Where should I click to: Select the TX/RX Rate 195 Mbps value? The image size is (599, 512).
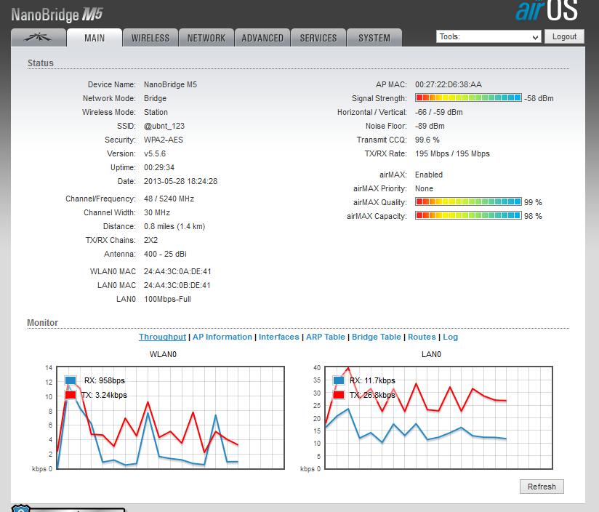pyautogui.click(x=452, y=153)
